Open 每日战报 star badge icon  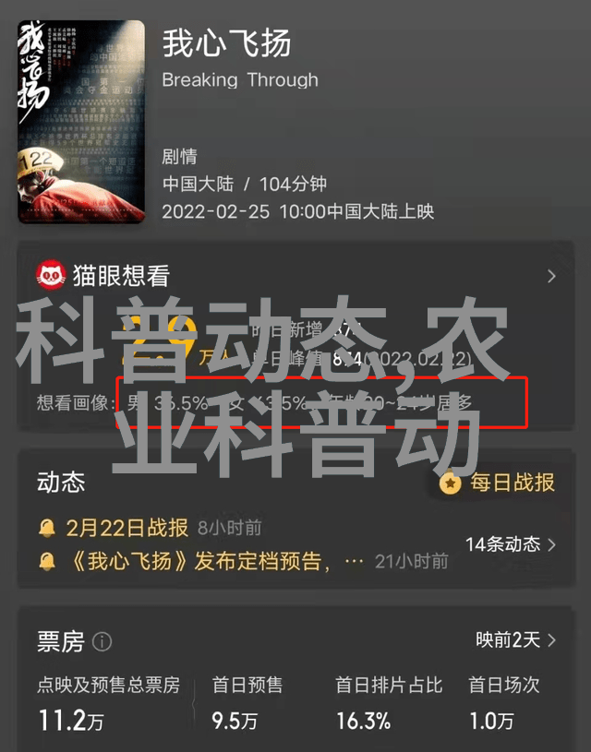(x=451, y=483)
